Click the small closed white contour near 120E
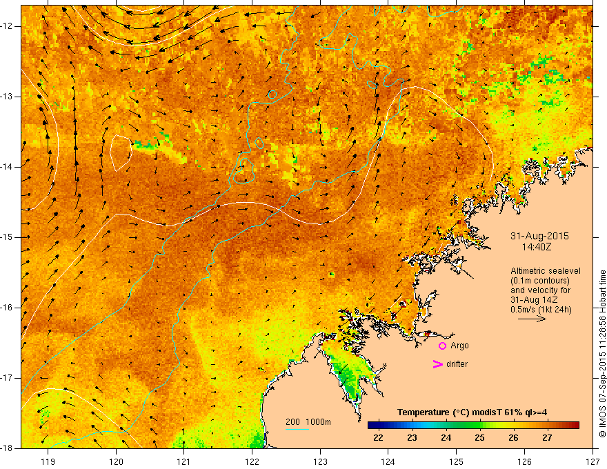607x469 pixels. (121, 153)
